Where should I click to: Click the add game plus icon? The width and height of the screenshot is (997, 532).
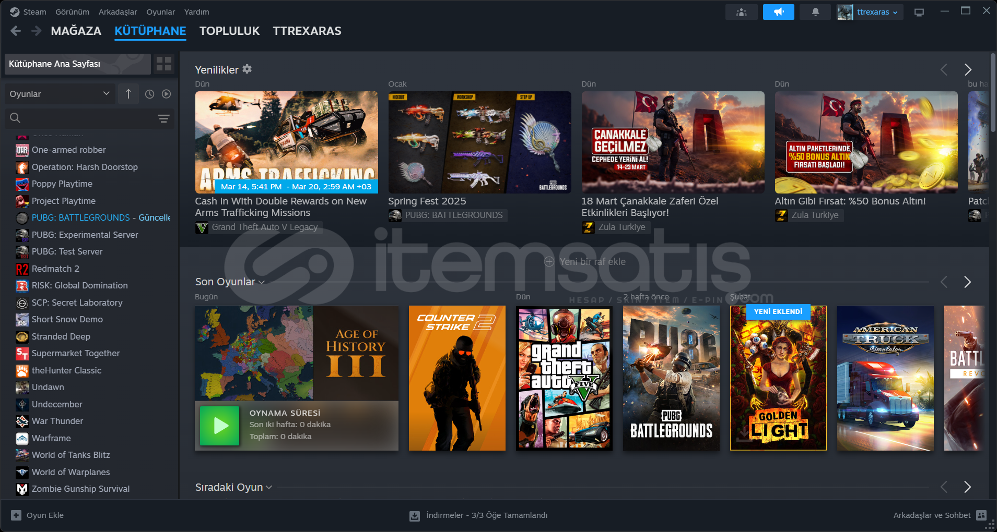click(16, 515)
